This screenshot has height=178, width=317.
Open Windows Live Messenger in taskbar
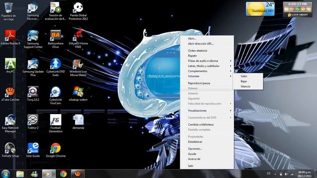tap(34, 174)
